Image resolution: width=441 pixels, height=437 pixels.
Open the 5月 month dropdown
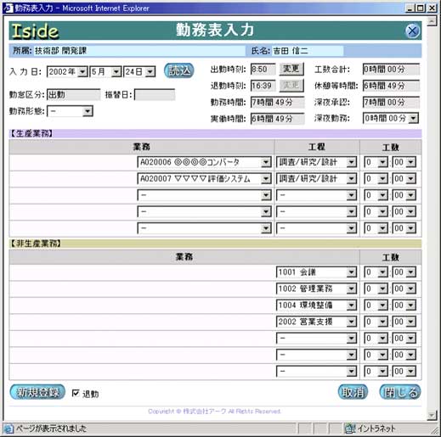pyautogui.click(x=105, y=72)
